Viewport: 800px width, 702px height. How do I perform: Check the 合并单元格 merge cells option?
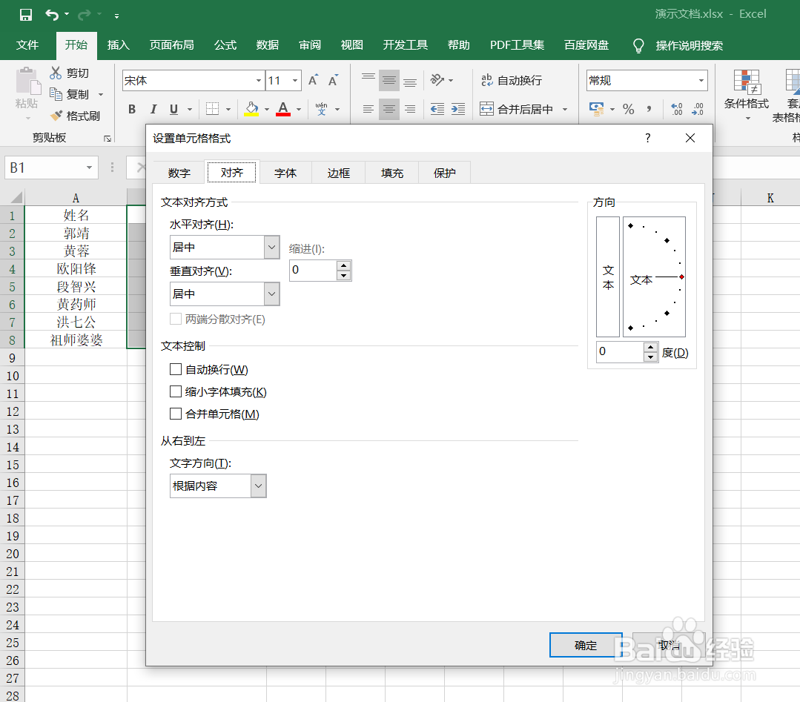point(175,414)
